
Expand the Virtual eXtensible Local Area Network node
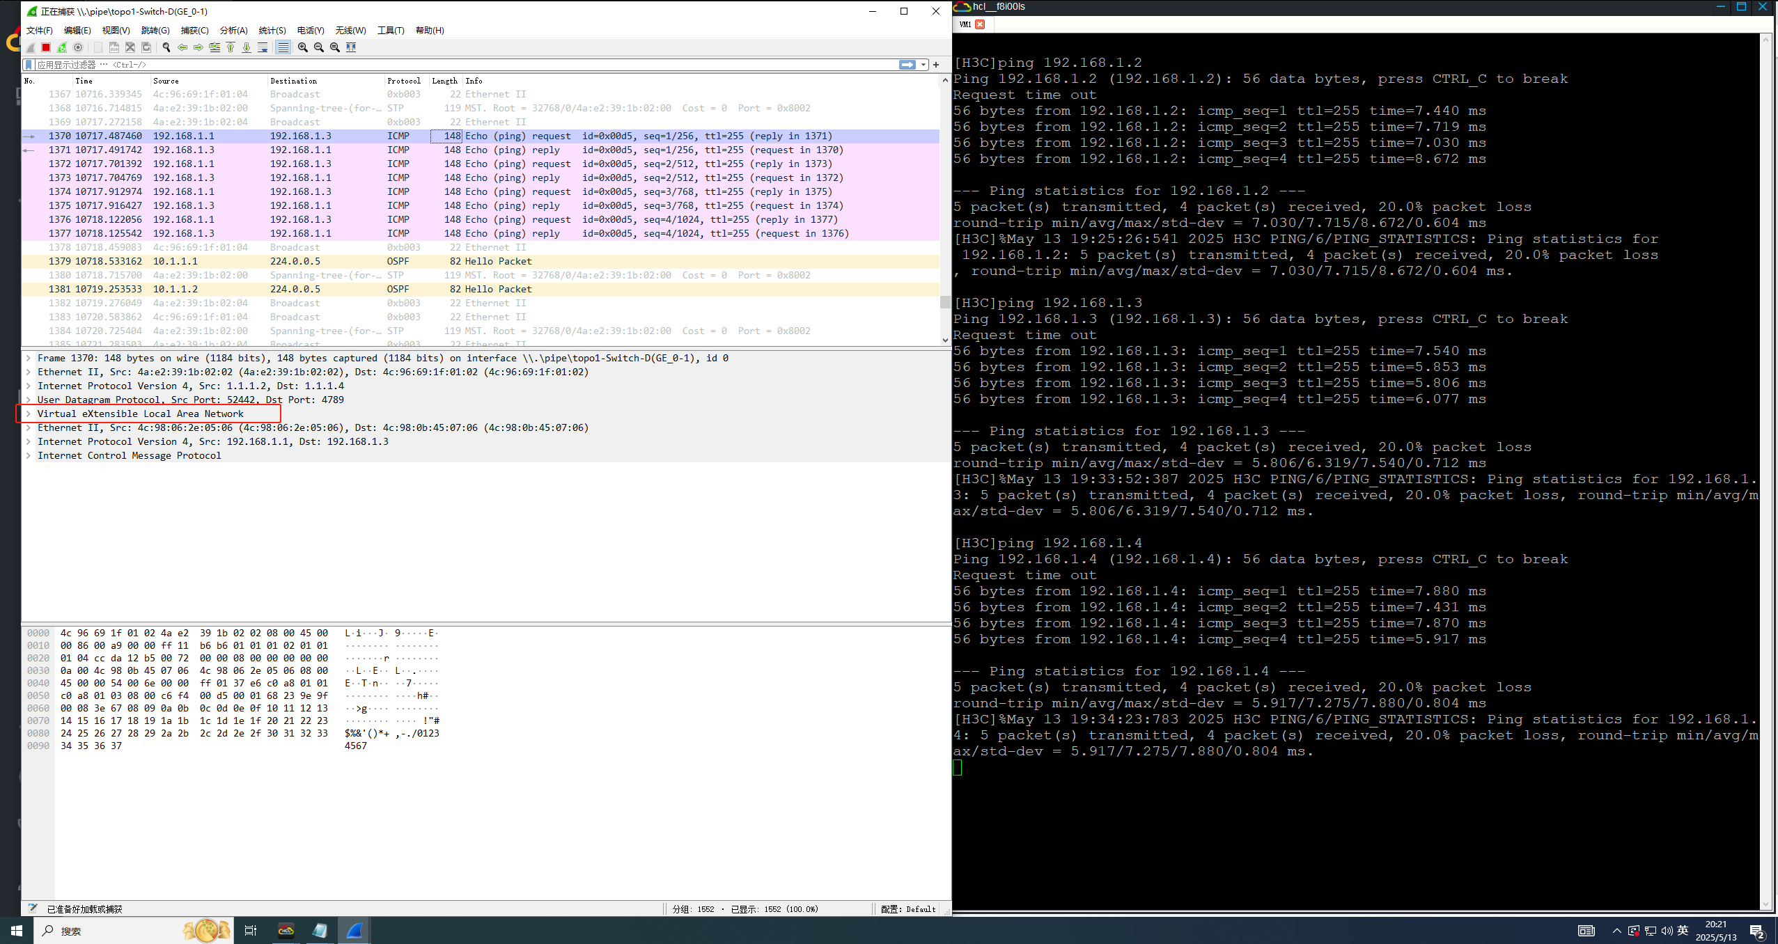point(29,414)
